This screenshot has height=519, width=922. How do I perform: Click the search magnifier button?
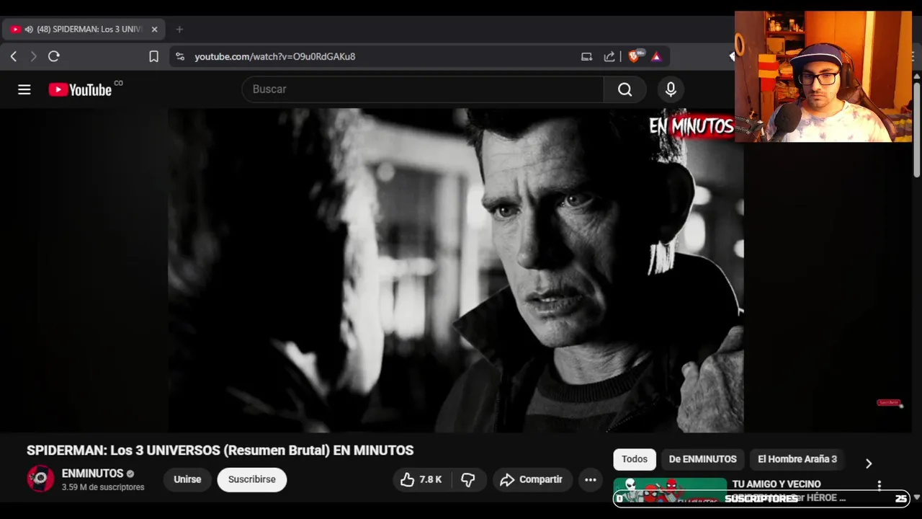coord(625,89)
